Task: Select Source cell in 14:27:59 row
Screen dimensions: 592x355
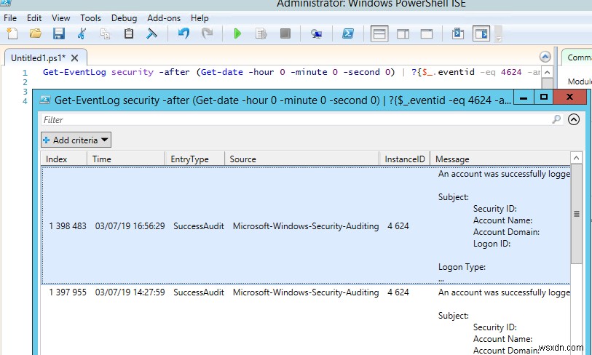Action: click(x=306, y=292)
